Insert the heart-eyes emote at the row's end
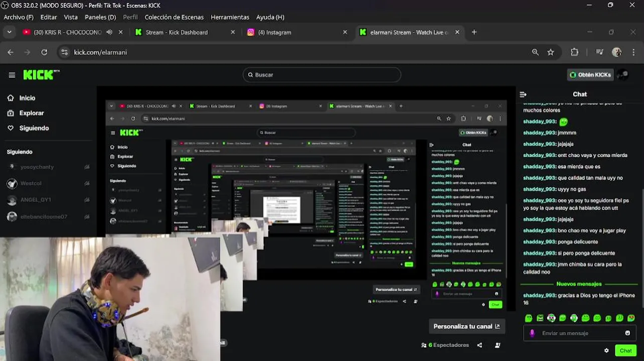The height and width of the screenshot is (361, 644). tap(631, 318)
